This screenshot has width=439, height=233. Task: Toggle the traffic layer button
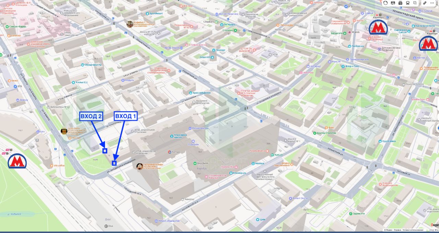(x=385, y=3)
